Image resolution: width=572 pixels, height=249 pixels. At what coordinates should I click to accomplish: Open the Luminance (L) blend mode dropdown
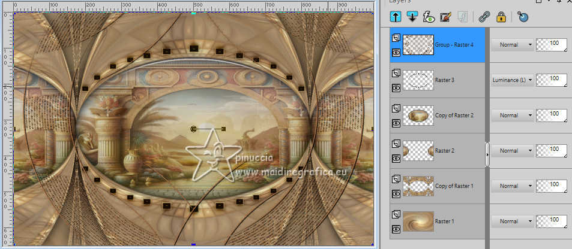pyautogui.click(x=512, y=80)
